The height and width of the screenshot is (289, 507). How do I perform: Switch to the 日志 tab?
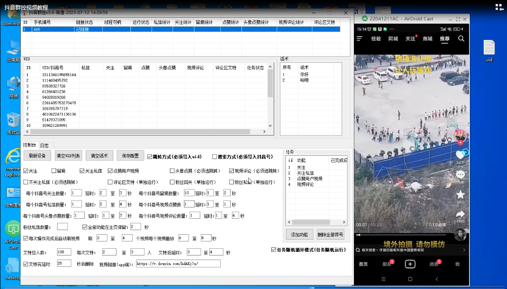44,145
